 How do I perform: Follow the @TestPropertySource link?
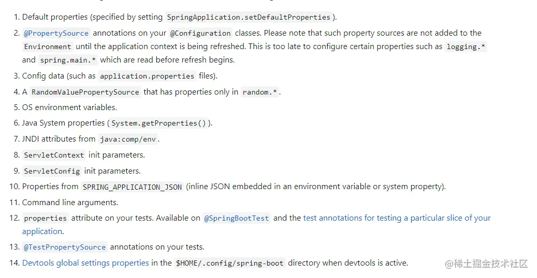pyautogui.click(x=65, y=247)
